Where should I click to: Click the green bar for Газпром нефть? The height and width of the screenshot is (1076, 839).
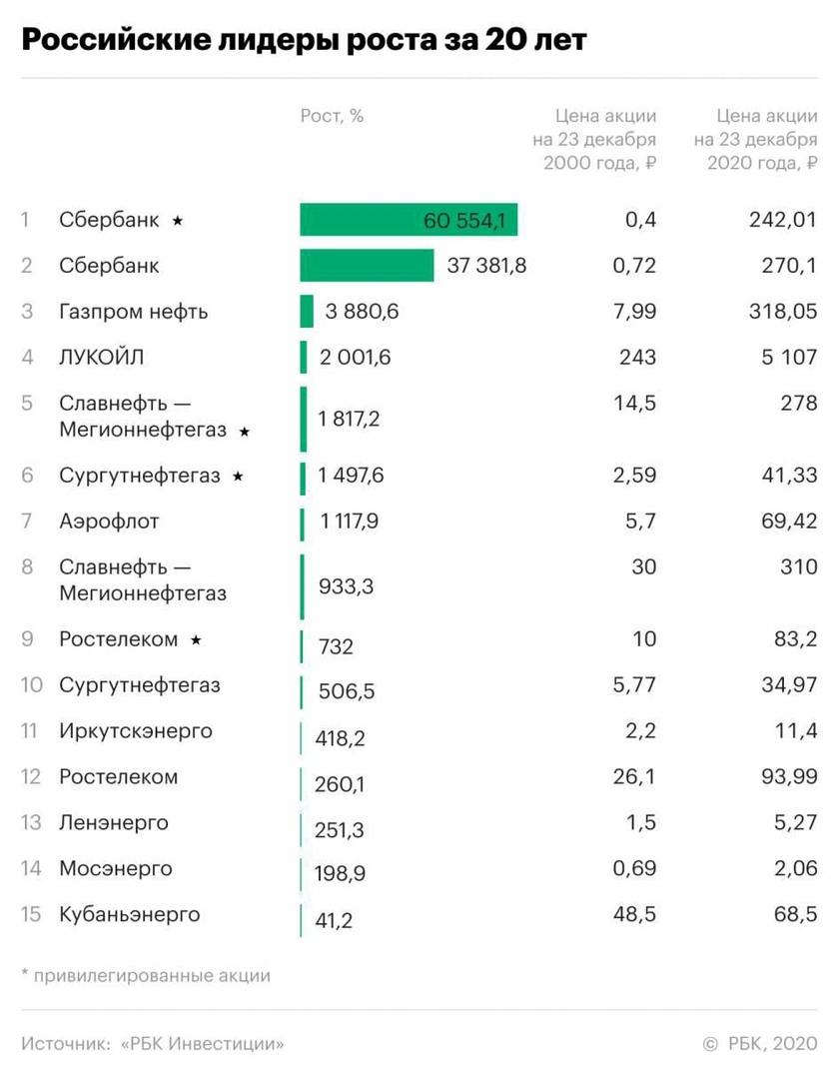pyautogui.click(x=307, y=312)
